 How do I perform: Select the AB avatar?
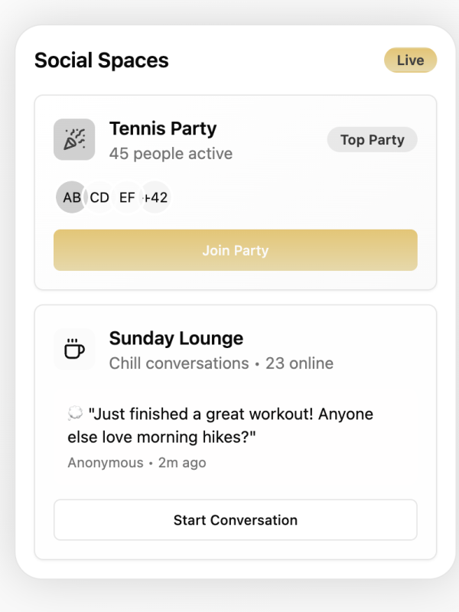[x=71, y=197]
